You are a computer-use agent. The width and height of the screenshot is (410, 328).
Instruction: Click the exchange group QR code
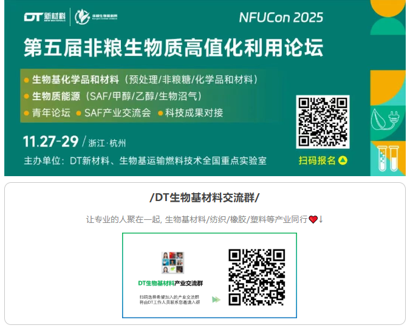[x=256, y=277]
